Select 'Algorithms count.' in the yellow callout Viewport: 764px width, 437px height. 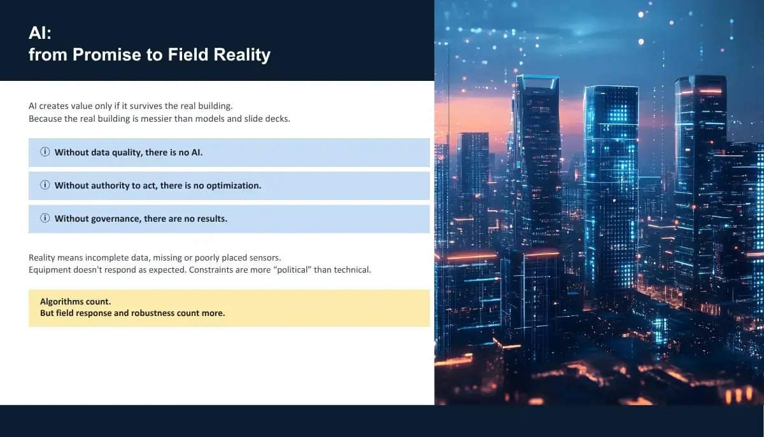[75, 301]
